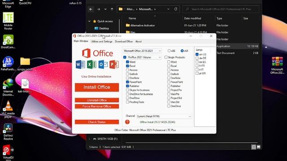Image resolution: width=287 pixels, height=161 pixels.
Task: Open the PahePanth desktop icon
Action: tap(8, 64)
